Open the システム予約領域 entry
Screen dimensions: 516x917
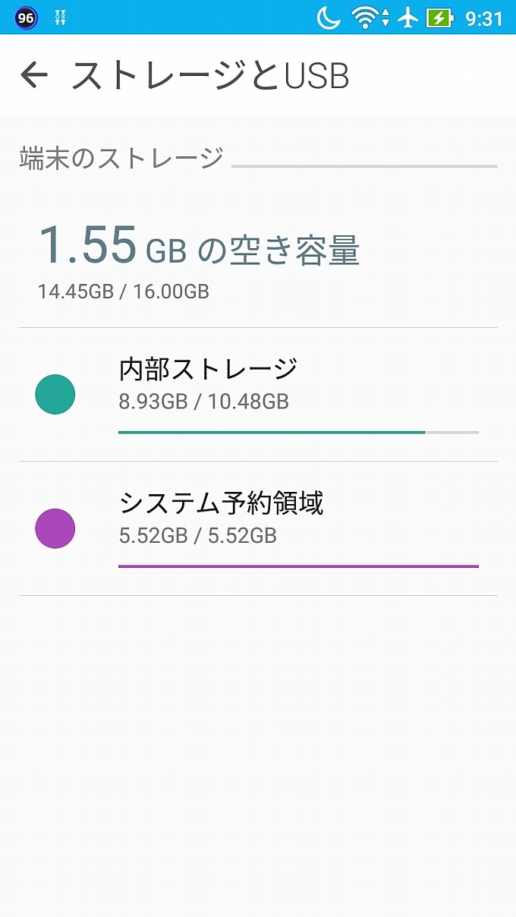pos(258,528)
